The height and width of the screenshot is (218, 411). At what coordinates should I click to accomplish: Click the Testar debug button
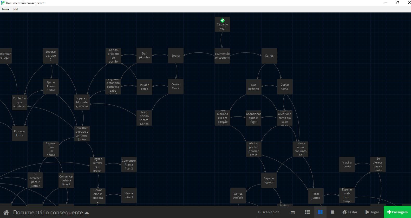[350, 212]
